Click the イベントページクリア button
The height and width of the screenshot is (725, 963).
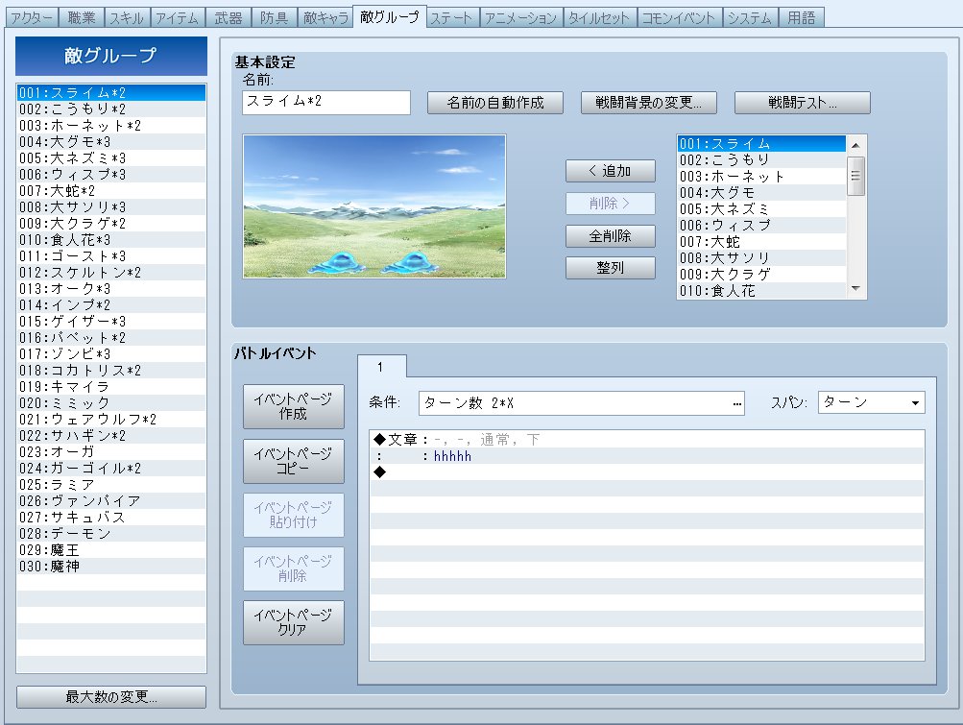294,622
